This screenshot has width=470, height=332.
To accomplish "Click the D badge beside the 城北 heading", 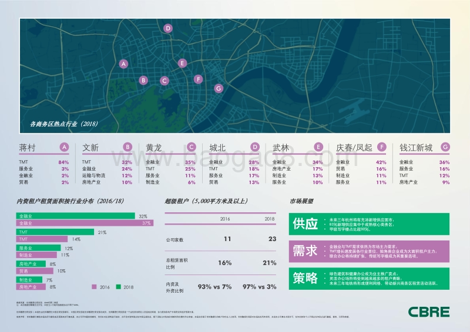I will [x=255, y=147].
